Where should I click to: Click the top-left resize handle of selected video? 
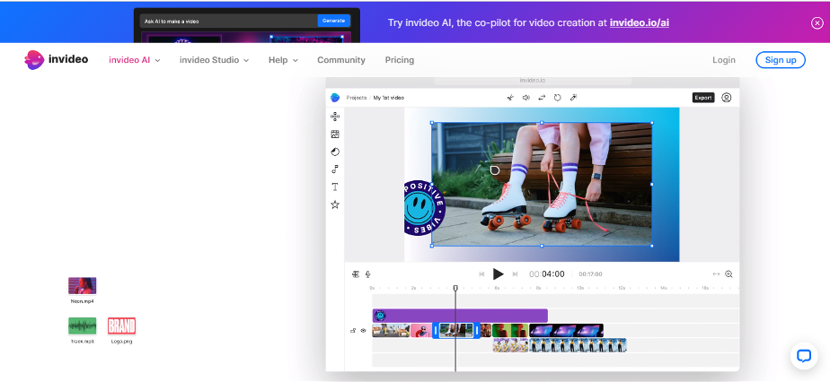click(x=432, y=123)
